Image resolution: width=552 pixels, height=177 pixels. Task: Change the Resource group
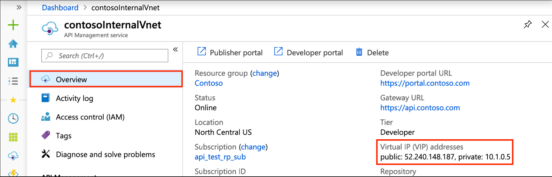click(264, 73)
